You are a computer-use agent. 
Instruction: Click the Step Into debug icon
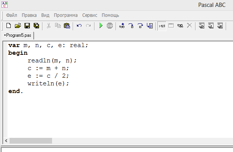[x=131, y=26]
